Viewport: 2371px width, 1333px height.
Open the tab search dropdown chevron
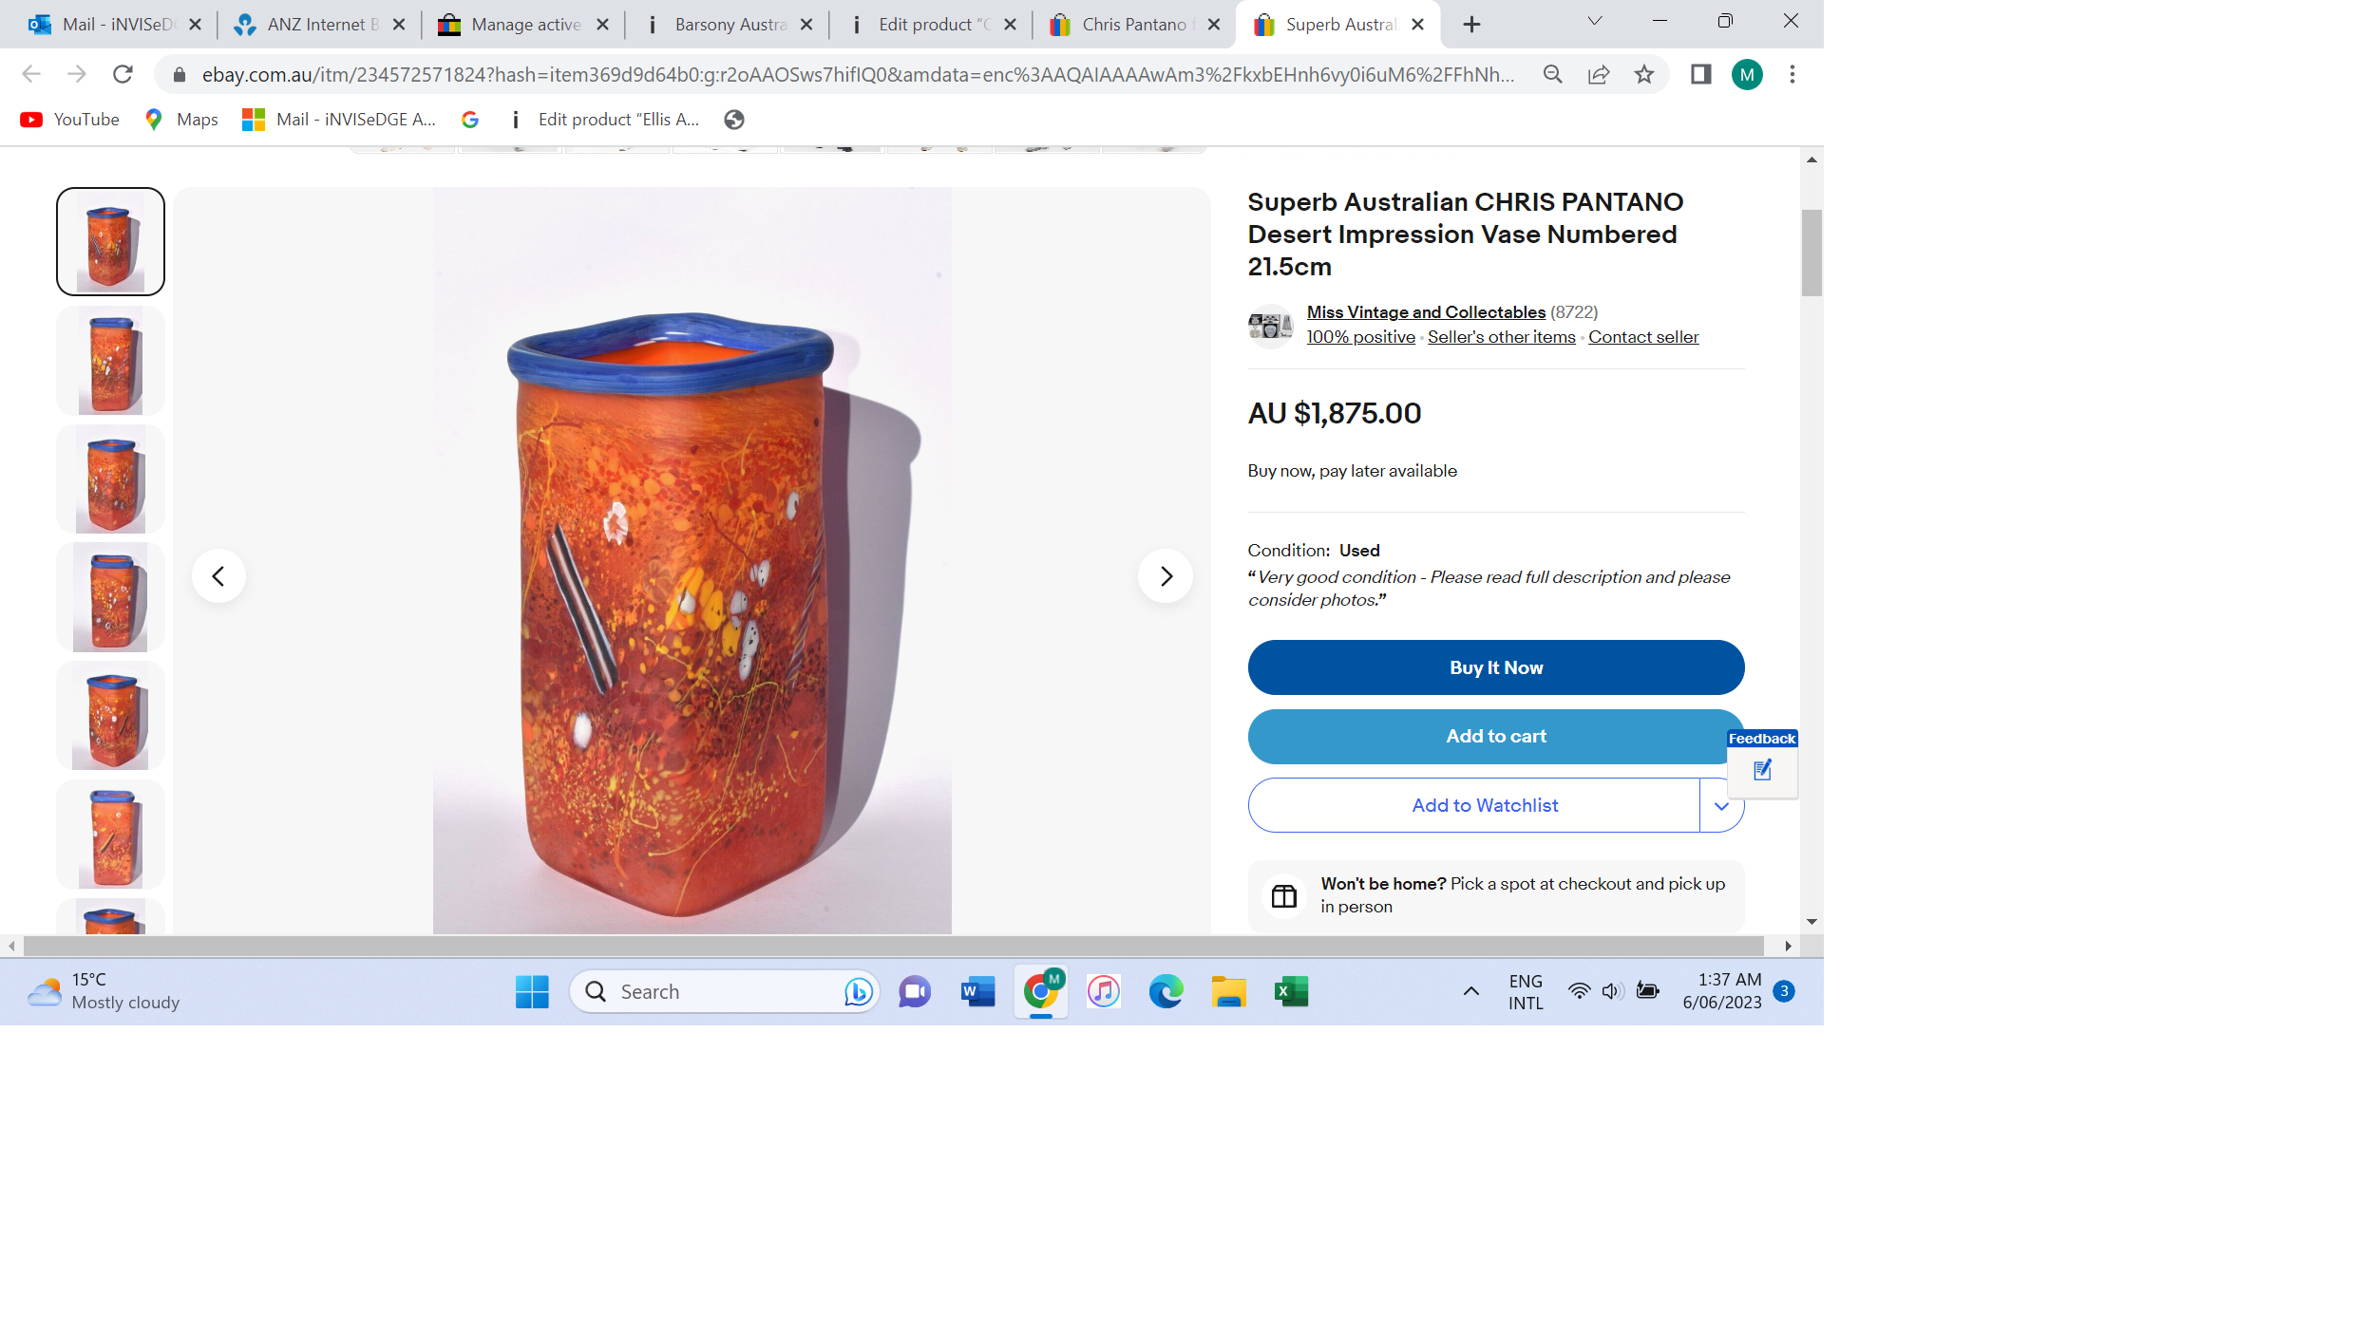[x=1595, y=22]
